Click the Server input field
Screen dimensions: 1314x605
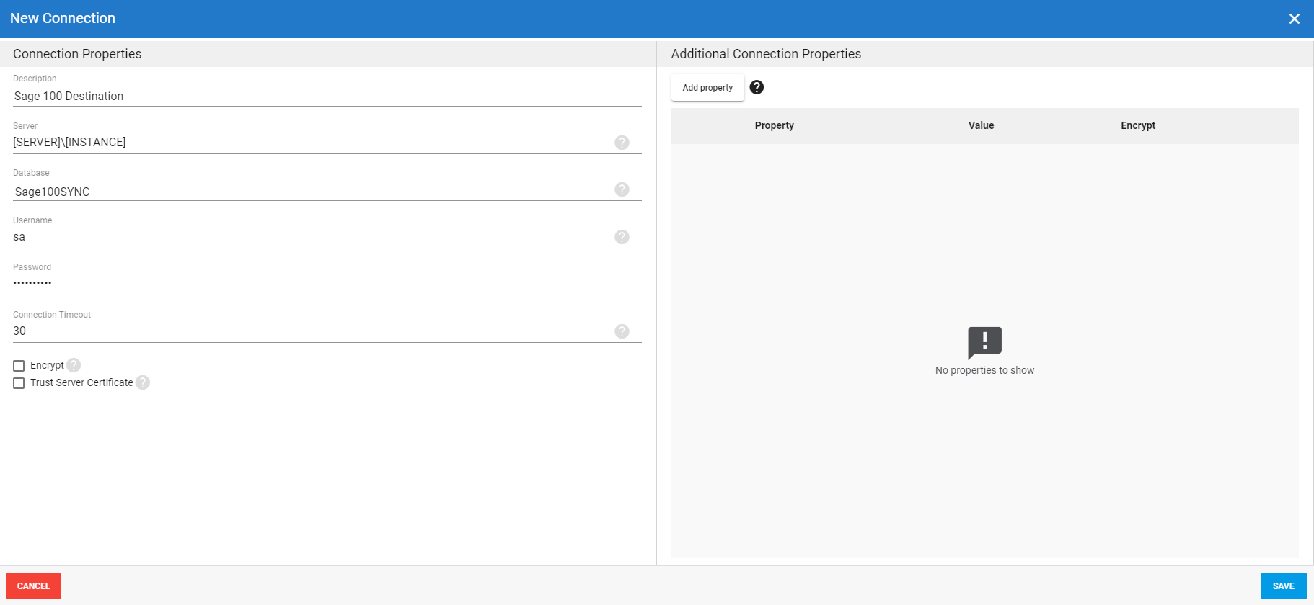pos(310,143)
